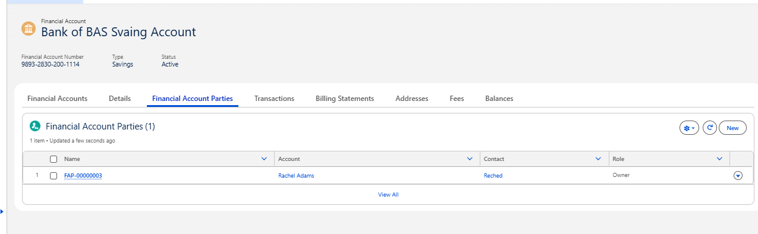Click the Financial Account Parties (1) heading link
The height and width of the screenshot is (234, 758).
pyautogui.click(x=100, y=127)
